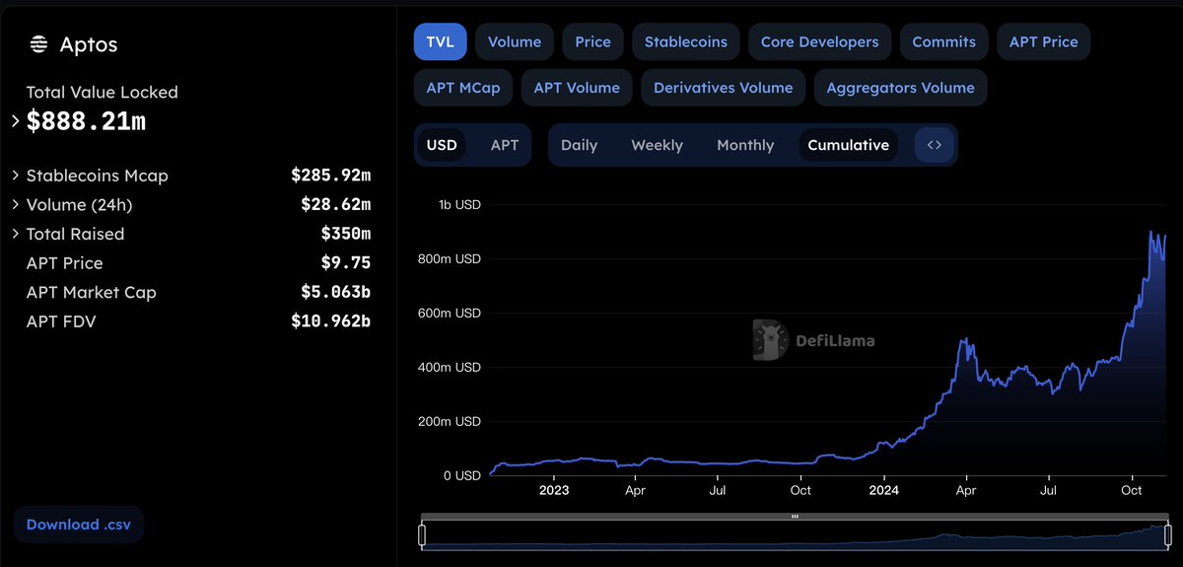The height and width of the screenshot is (567, 1183).
Task: Download the .csv data file
Action: point(79,525)
